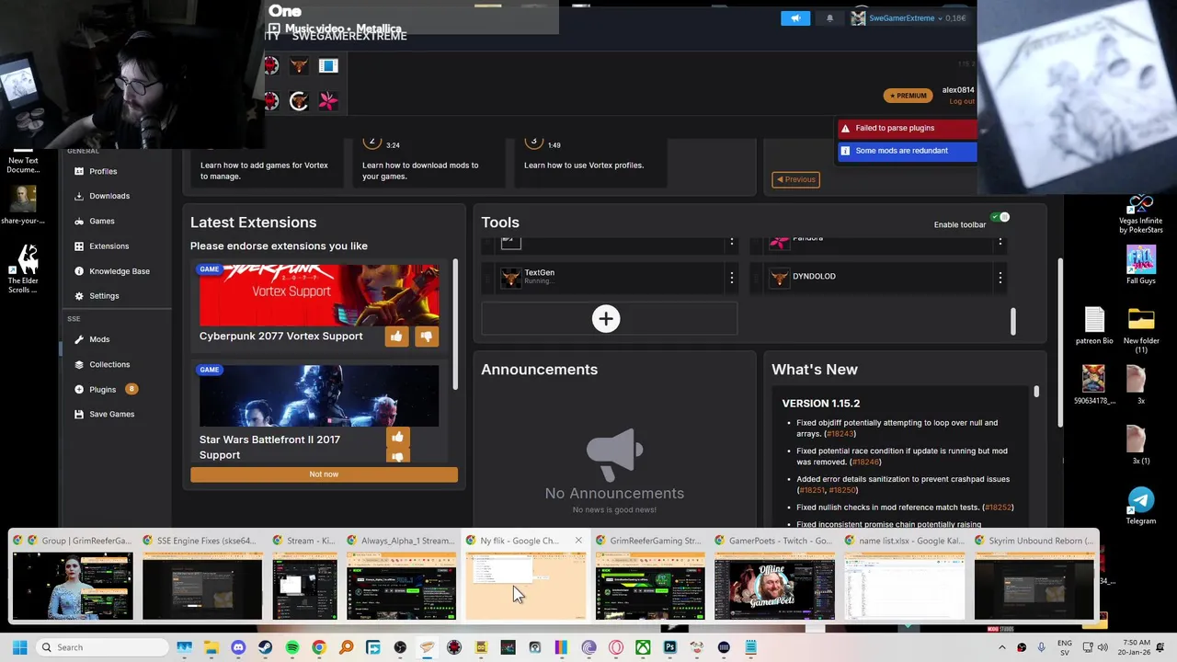Open issue link #18252 in What's New
Viewport: 1177px width, 662px height.
[x=998, y=508]
